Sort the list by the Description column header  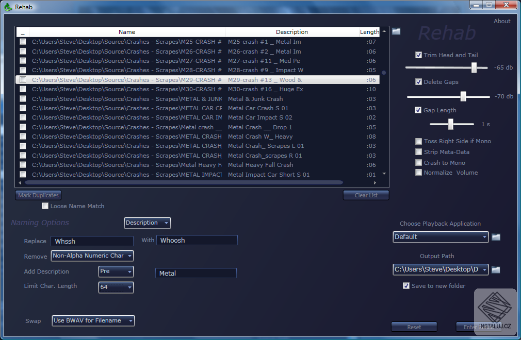tap(292, 32)
